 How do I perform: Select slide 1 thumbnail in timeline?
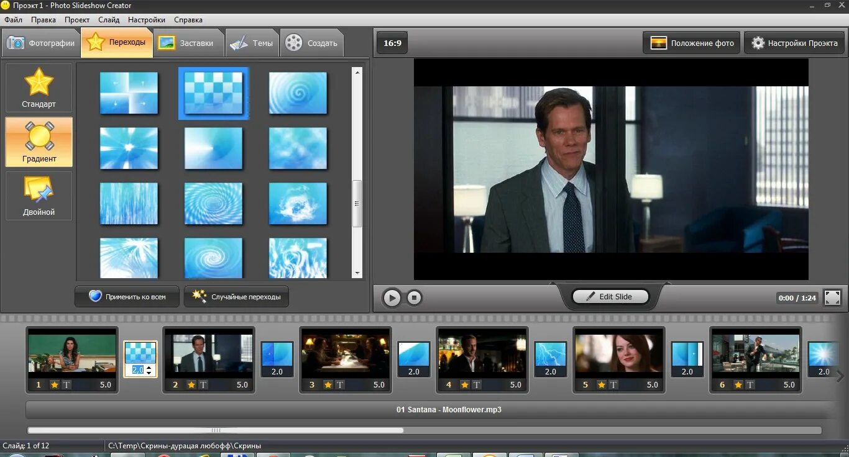72,353
